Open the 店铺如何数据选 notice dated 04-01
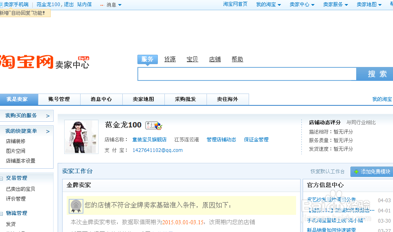The image size is (393, 232). [341, 210]
